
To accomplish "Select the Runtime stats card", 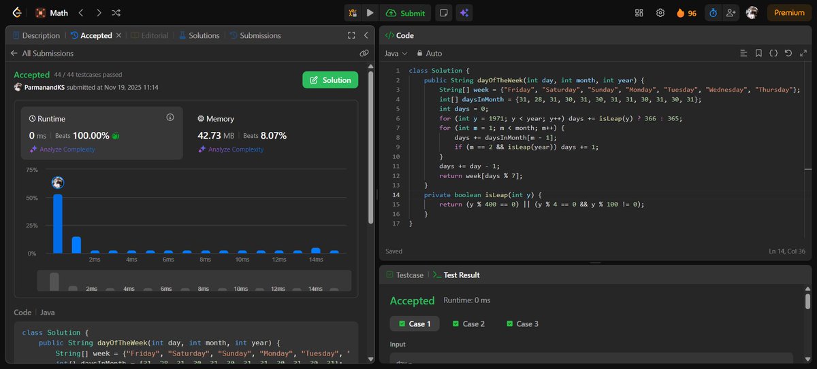I will point(101,133).
